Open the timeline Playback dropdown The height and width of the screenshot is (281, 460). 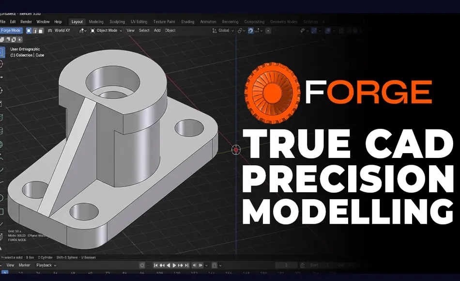tap(46, 265)
